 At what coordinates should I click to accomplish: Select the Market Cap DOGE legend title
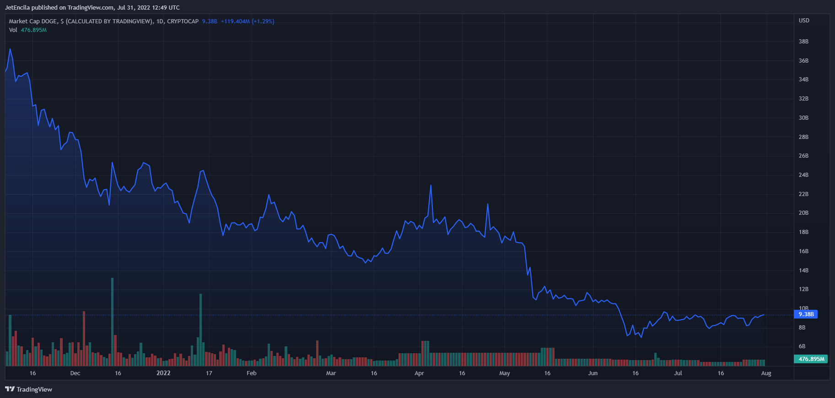(x=103, y=21)
